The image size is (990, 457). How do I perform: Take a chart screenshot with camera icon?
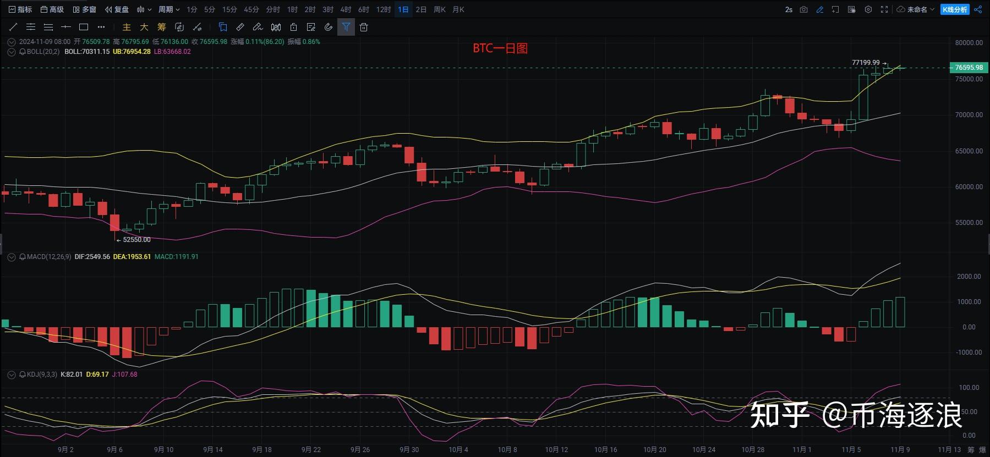click(x=804, y=9)
